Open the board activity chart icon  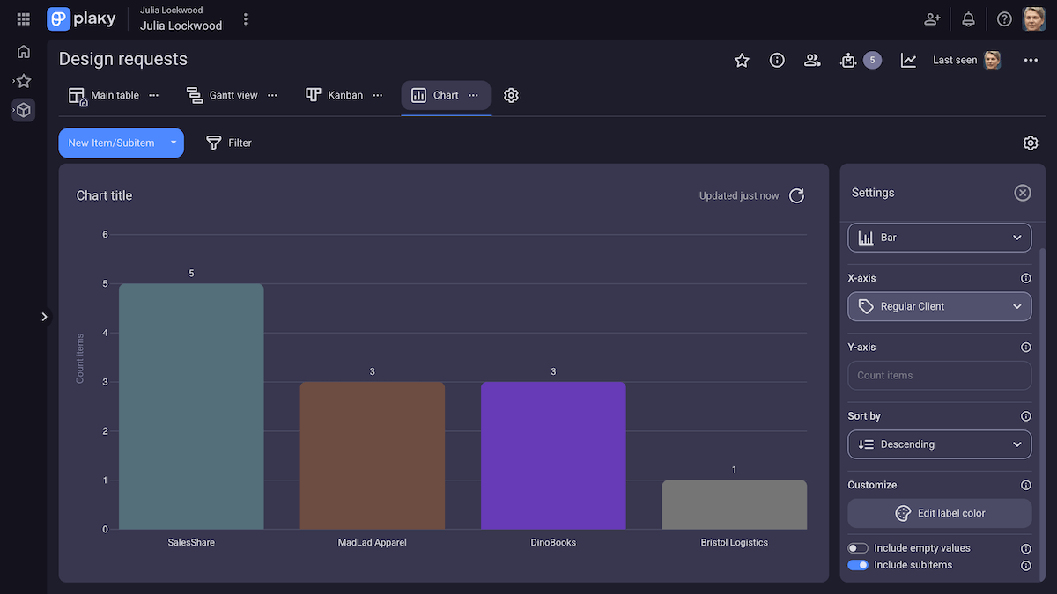(x=908, y=61)
